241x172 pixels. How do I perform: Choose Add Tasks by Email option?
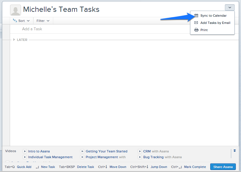[x=212, y=23]
